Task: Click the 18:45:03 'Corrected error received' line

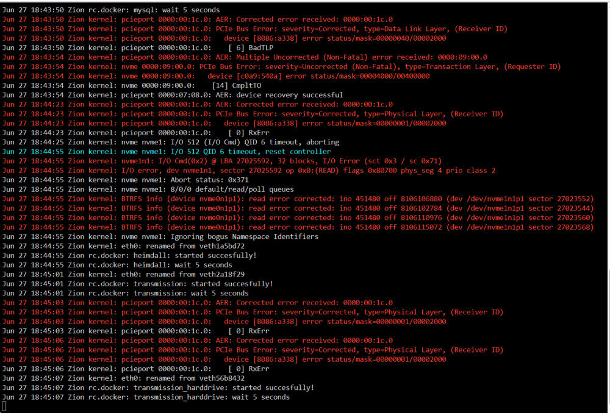Action: [198, 303]
